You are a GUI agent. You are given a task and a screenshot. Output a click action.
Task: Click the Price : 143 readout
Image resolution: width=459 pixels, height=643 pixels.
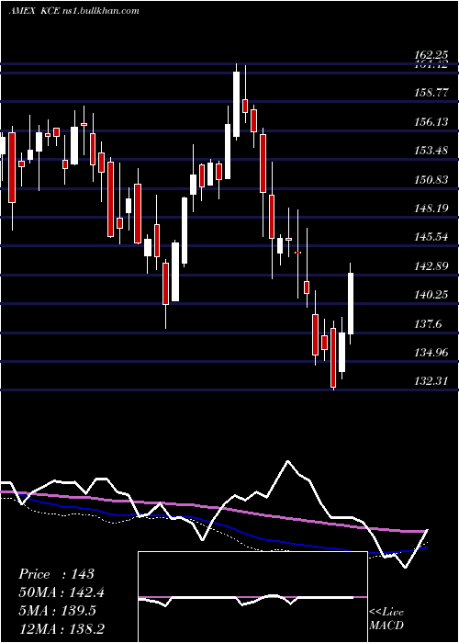(x=57, y=574)
